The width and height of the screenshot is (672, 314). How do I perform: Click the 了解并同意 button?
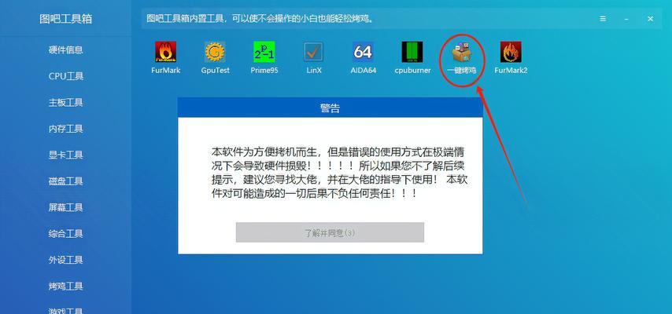(330, 232)
